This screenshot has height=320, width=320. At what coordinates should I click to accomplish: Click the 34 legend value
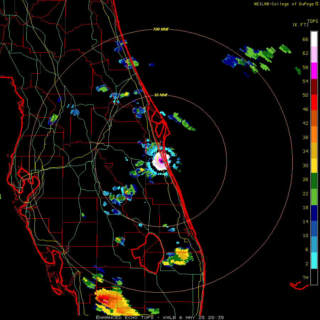coord(305,151)
